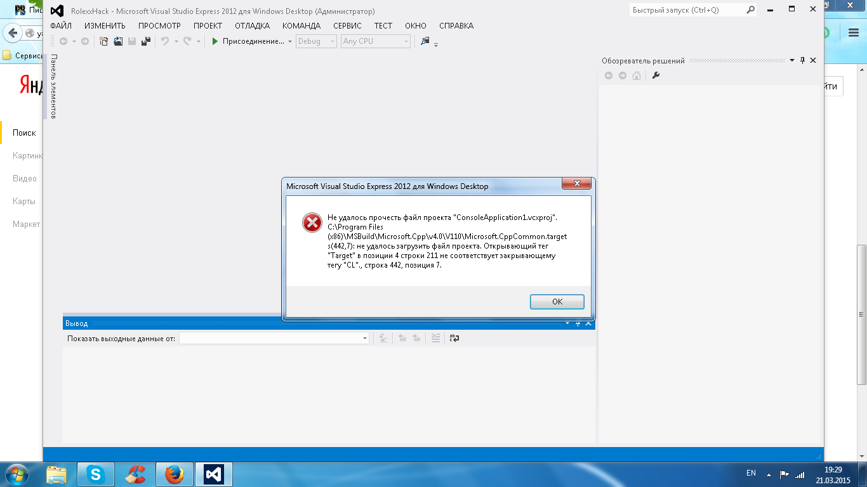Click the Navigate Backward toolbar icon
Viewport: 867px width, 487px height.
[x=63, y=41]
